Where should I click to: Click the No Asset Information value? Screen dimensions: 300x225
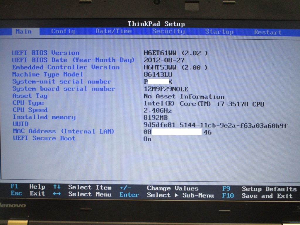[184, 96]
